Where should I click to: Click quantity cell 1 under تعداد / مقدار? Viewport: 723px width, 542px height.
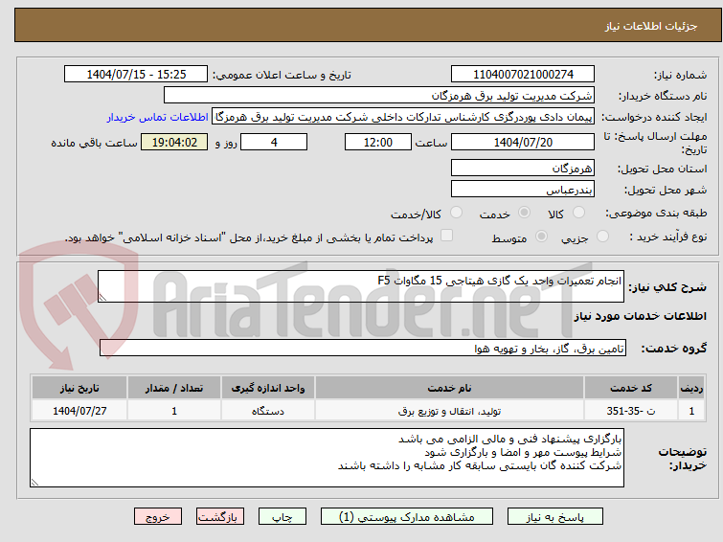174,411
